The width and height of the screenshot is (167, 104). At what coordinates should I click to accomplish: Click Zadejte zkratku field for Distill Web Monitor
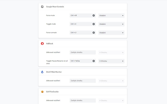83,81
